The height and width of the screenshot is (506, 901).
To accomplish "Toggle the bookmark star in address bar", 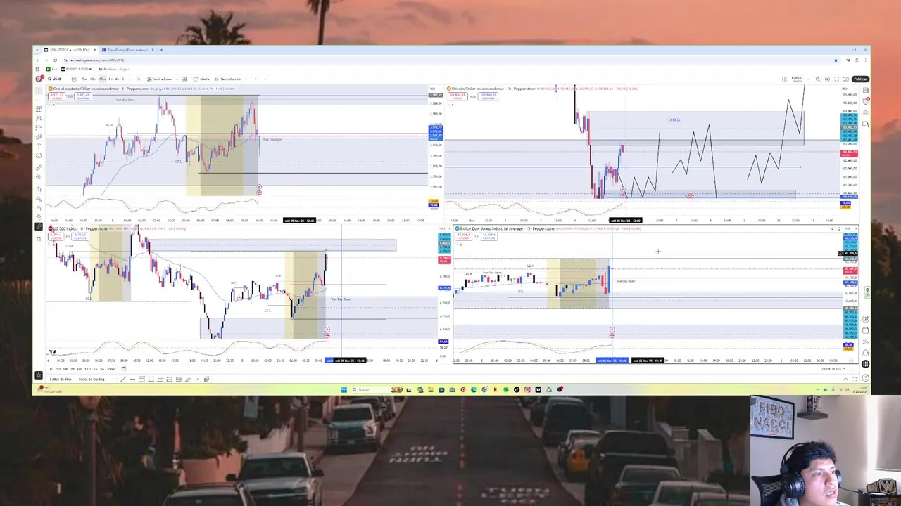I will tap(836, 60).
